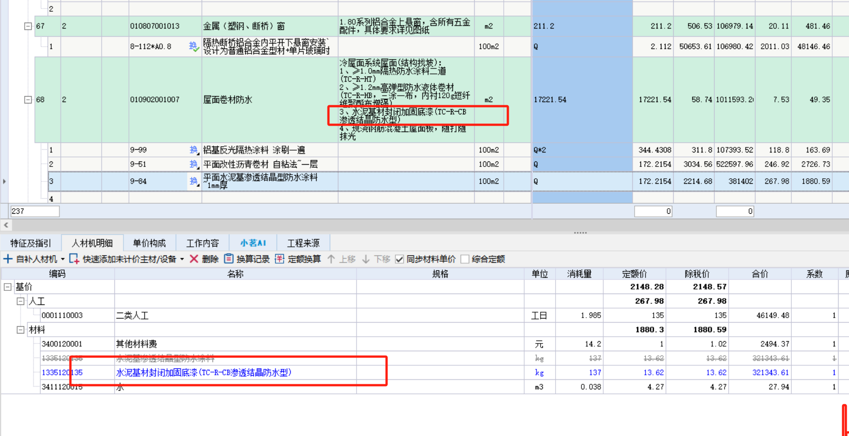
Task: Collapse the 材料 group
Action: point(20,330)
